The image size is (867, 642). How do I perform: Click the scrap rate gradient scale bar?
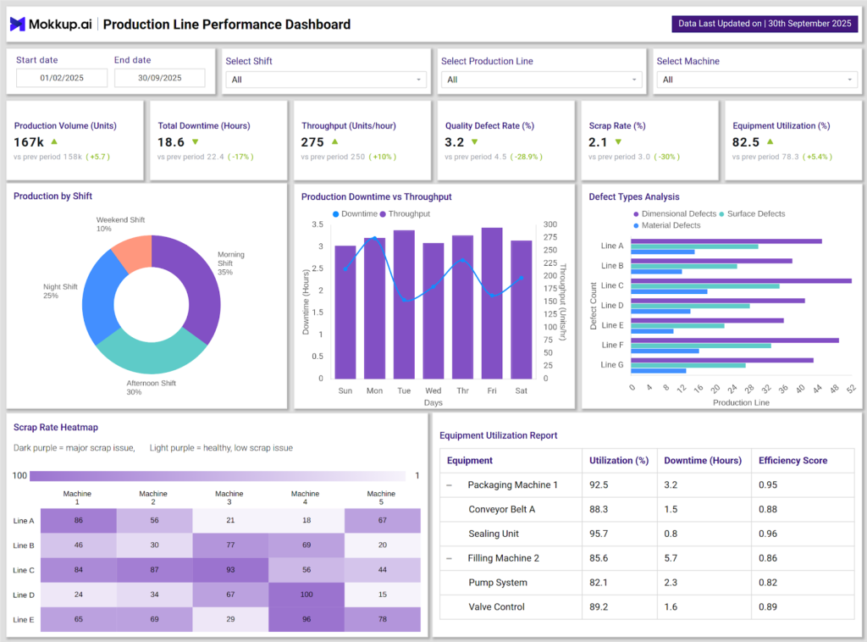(218, 476)
